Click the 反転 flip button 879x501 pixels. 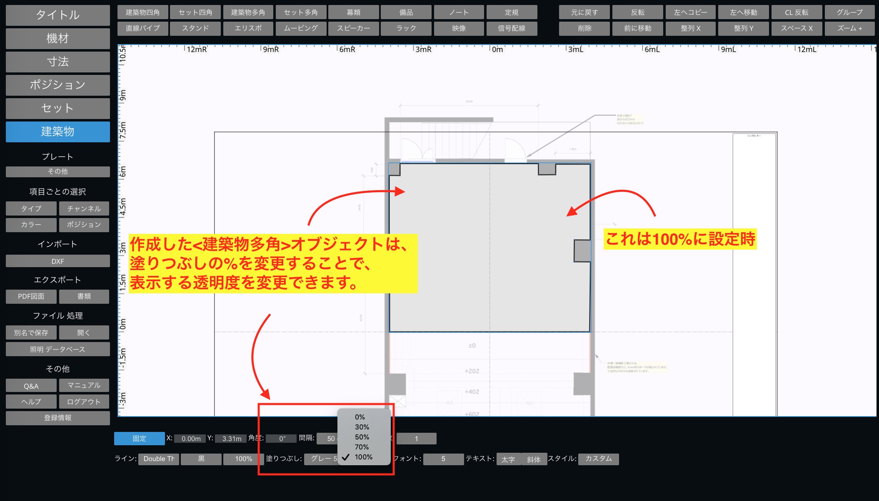[x=638, y=12]
